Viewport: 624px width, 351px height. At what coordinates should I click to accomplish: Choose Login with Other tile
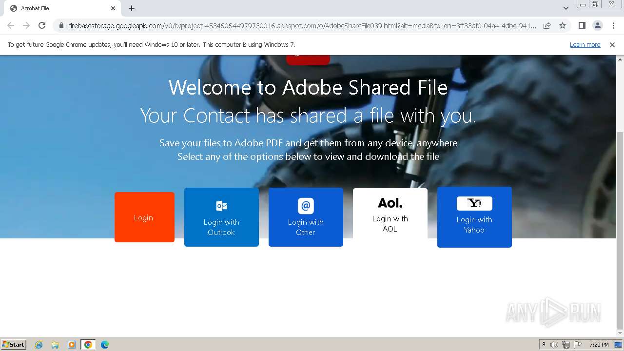point(306,217)
